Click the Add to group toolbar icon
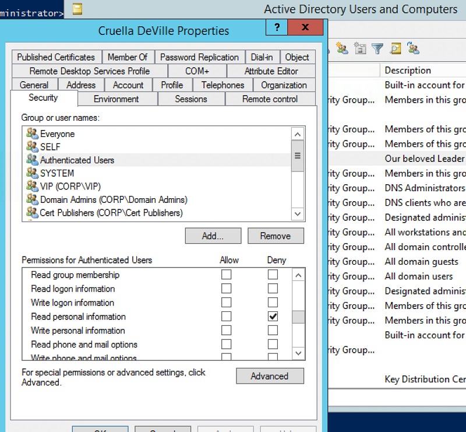 [x=414, y=49]
